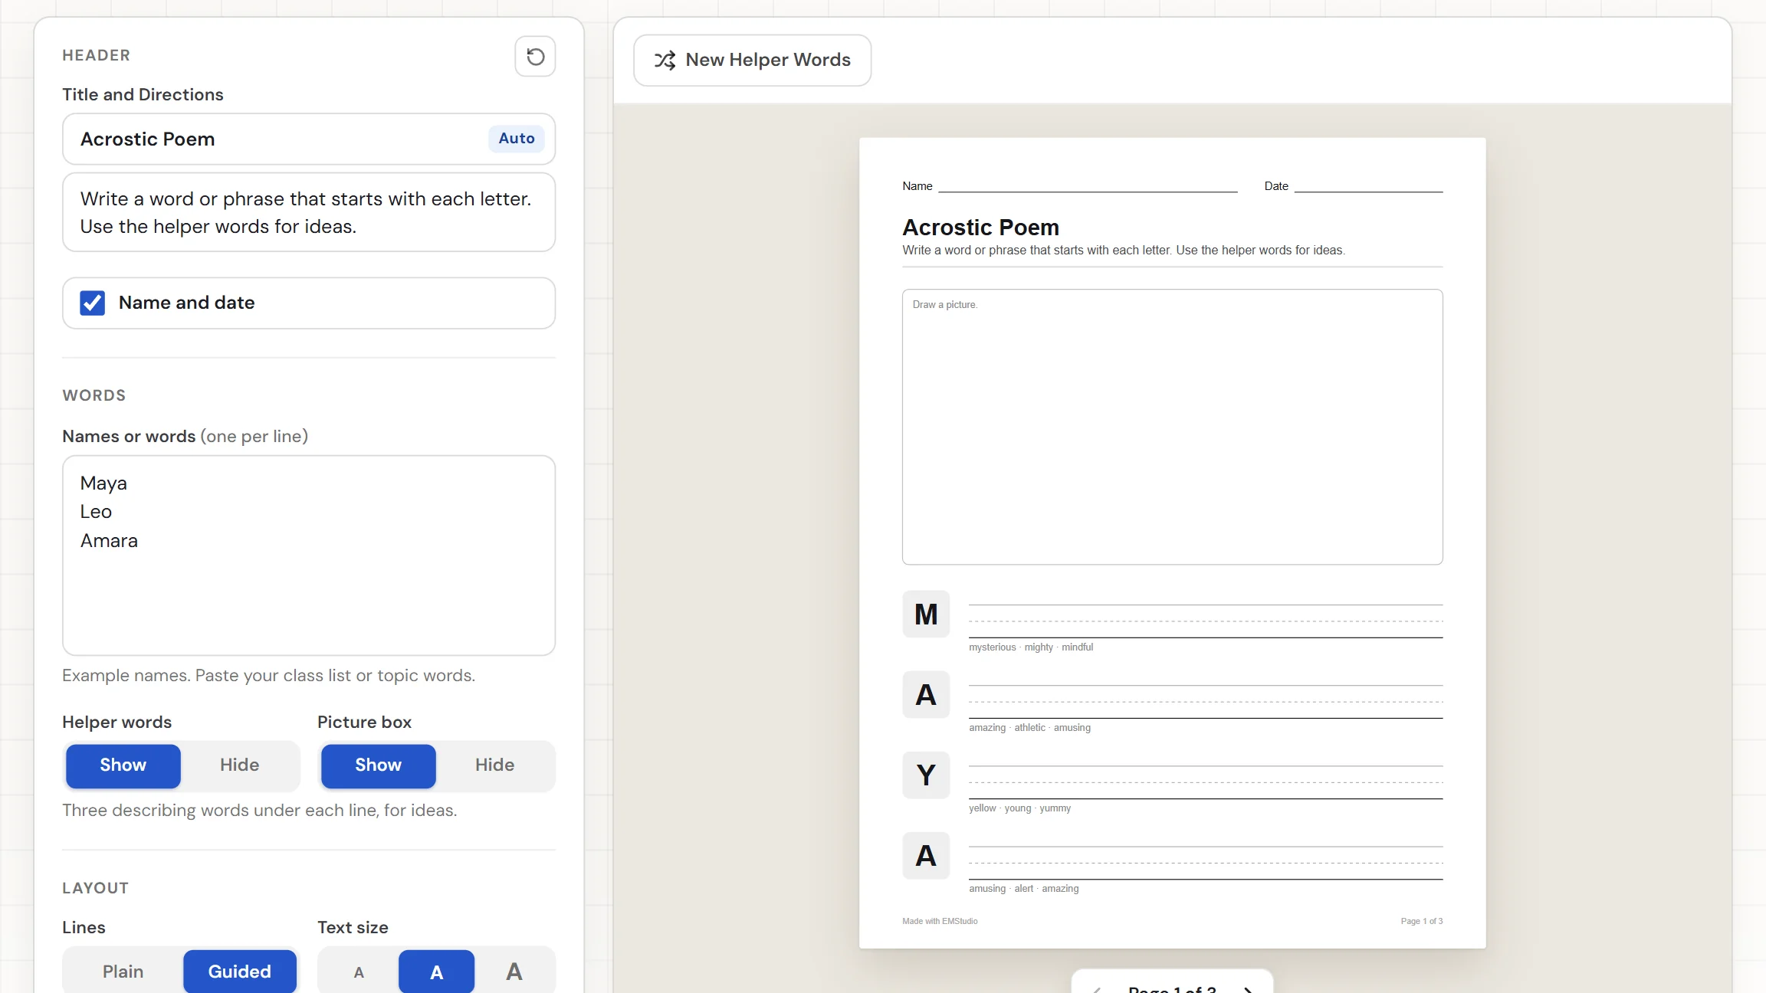The height and width of the screenshot is (993, 1766).
Task: Select small text size A
Action: pyautogui.click(x=359, y=972)
